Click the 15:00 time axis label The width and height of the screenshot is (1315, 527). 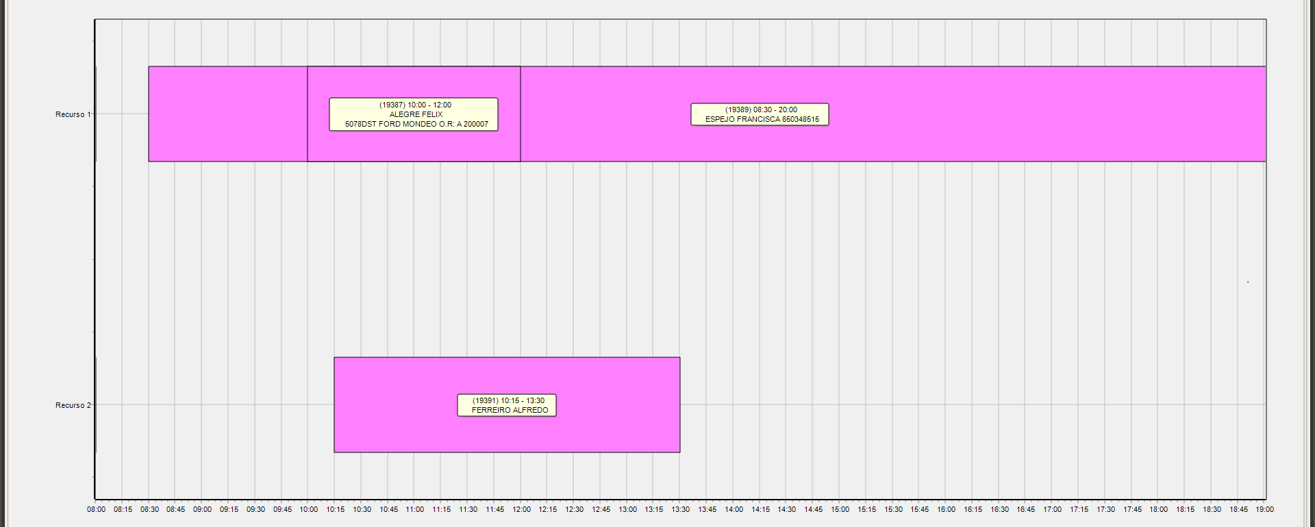coord(840,509)
